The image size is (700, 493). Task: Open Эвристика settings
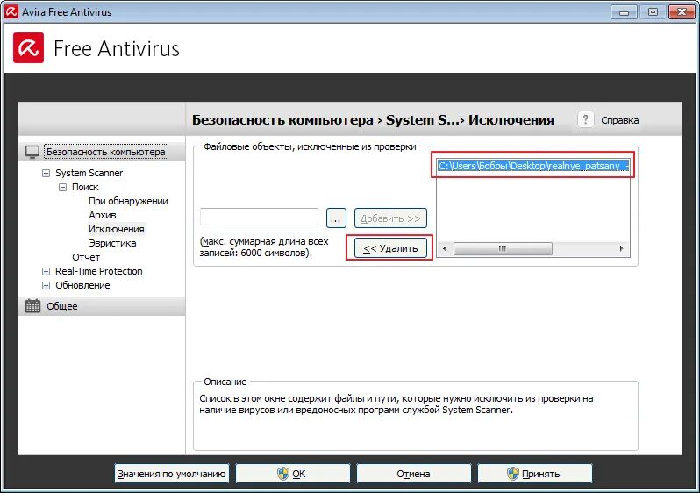[112, 243]
